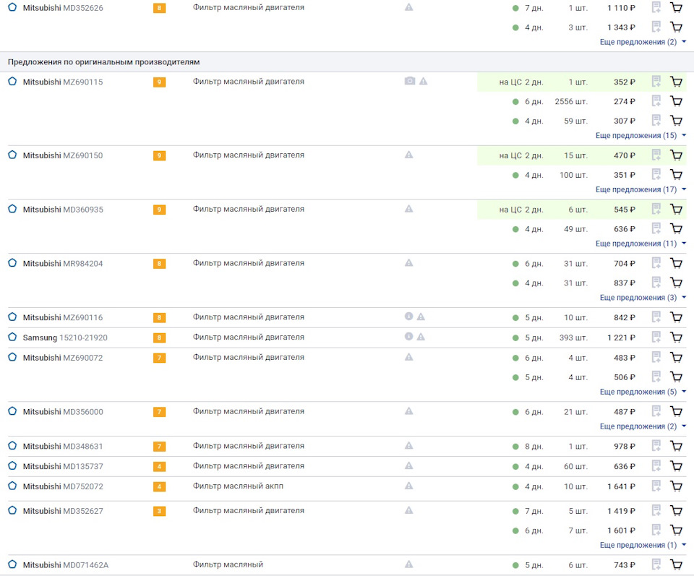The width and height of the screenshot is (694, 576).
Task: Open the Mitsubishi MZ690150 part link
Action: [x=63, y=155]
